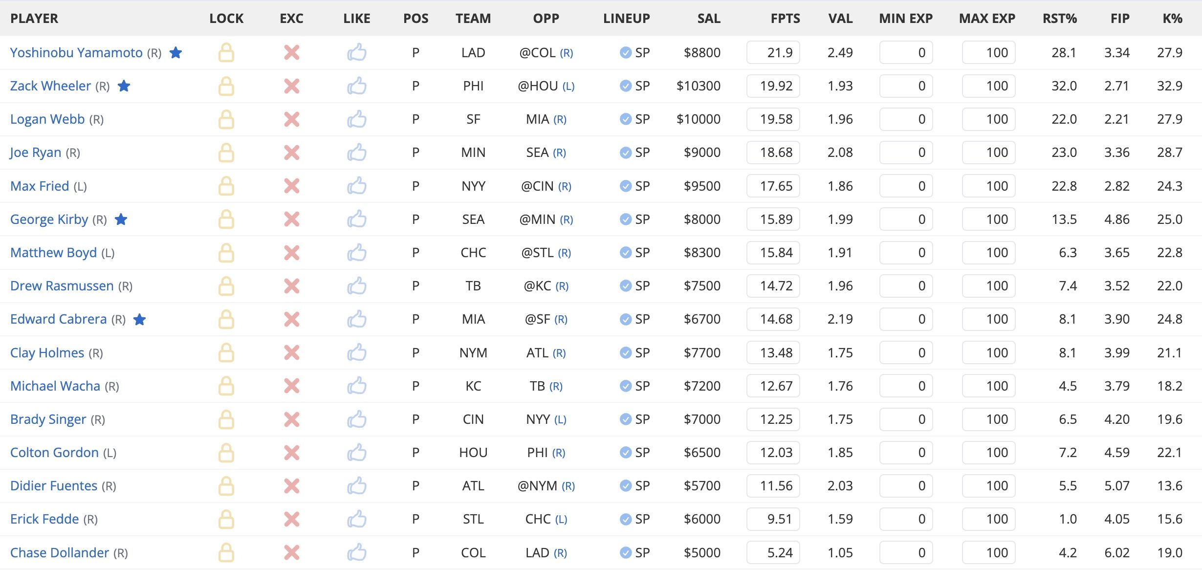Like Drew Rasmussen with thumbs-up icon
Image resolution: width=1202 pixels, height=570 pixels.
(357, 285)
